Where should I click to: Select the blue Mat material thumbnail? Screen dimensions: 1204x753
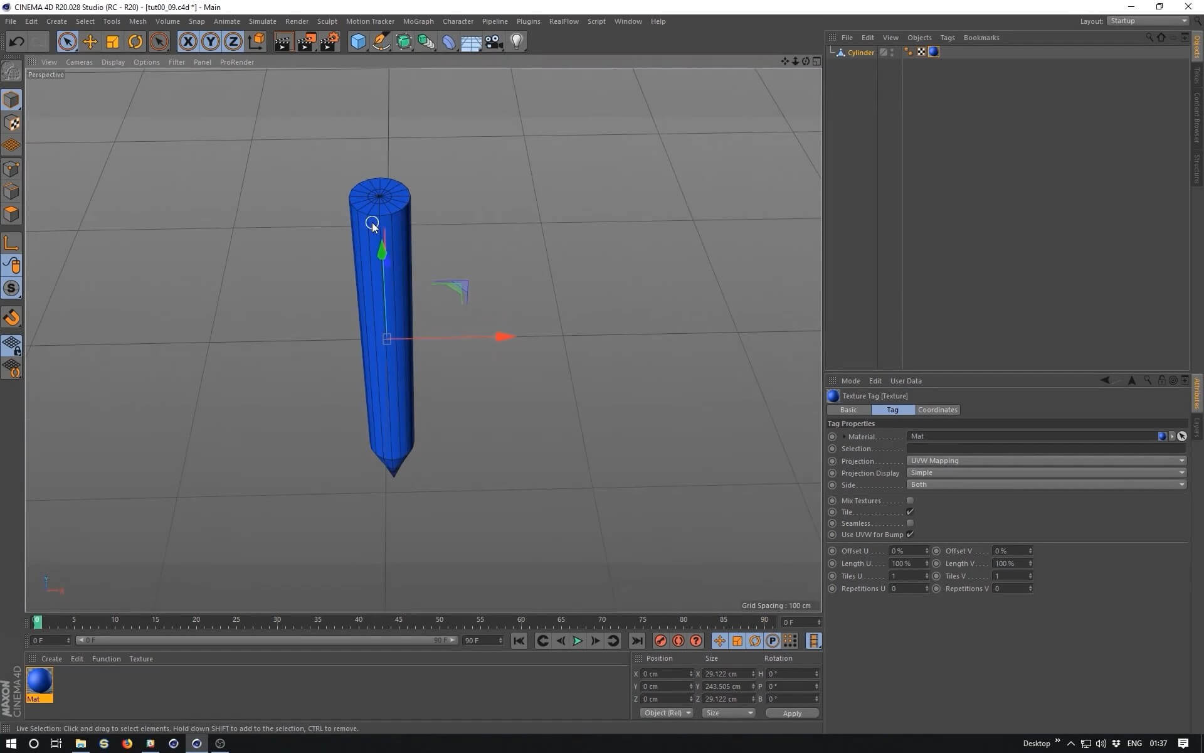[40, 681]
